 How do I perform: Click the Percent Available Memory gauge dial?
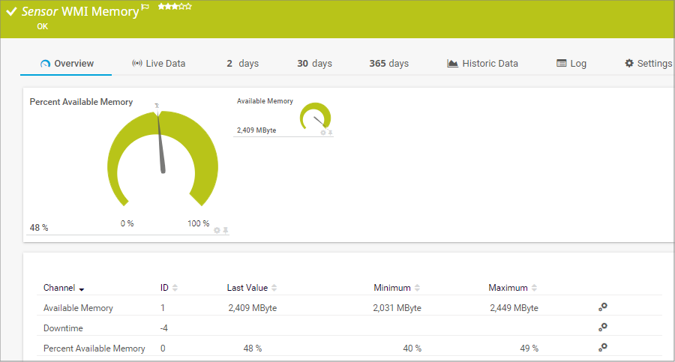coord(163,157)
